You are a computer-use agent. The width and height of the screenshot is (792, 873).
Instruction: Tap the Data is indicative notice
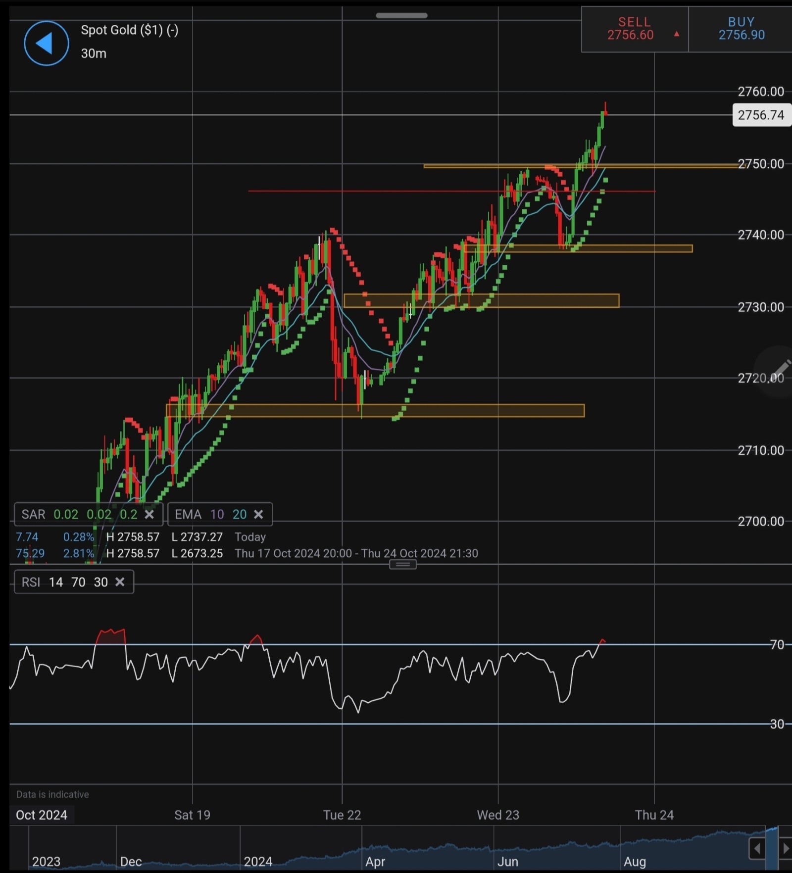click(52, 794)
